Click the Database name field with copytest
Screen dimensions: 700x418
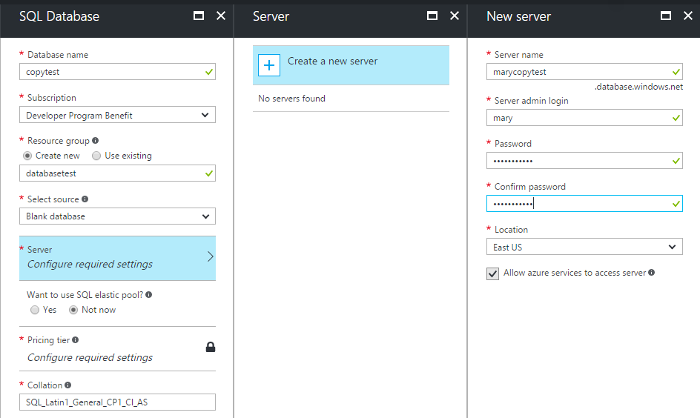(x=117, y=72)
